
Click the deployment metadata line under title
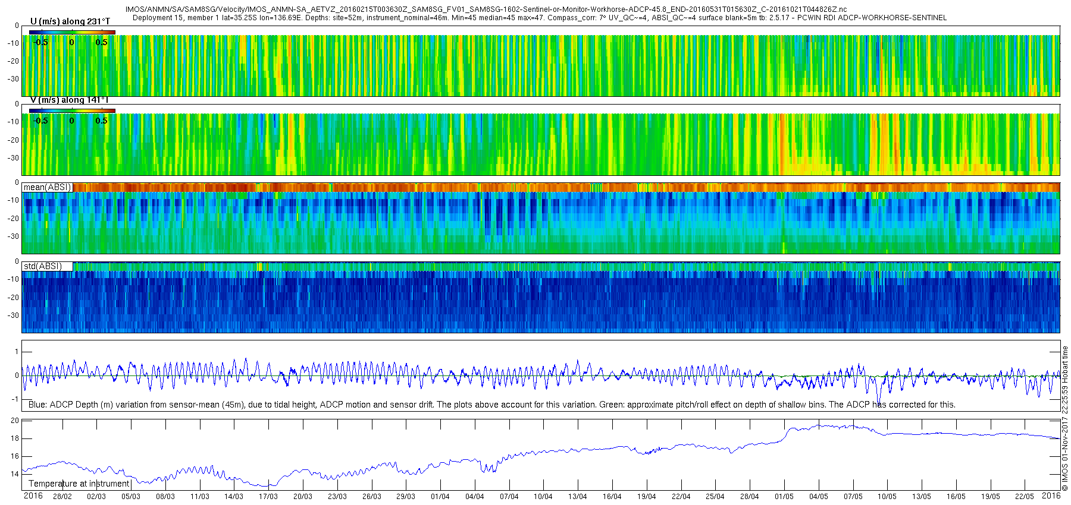[539, 18]
